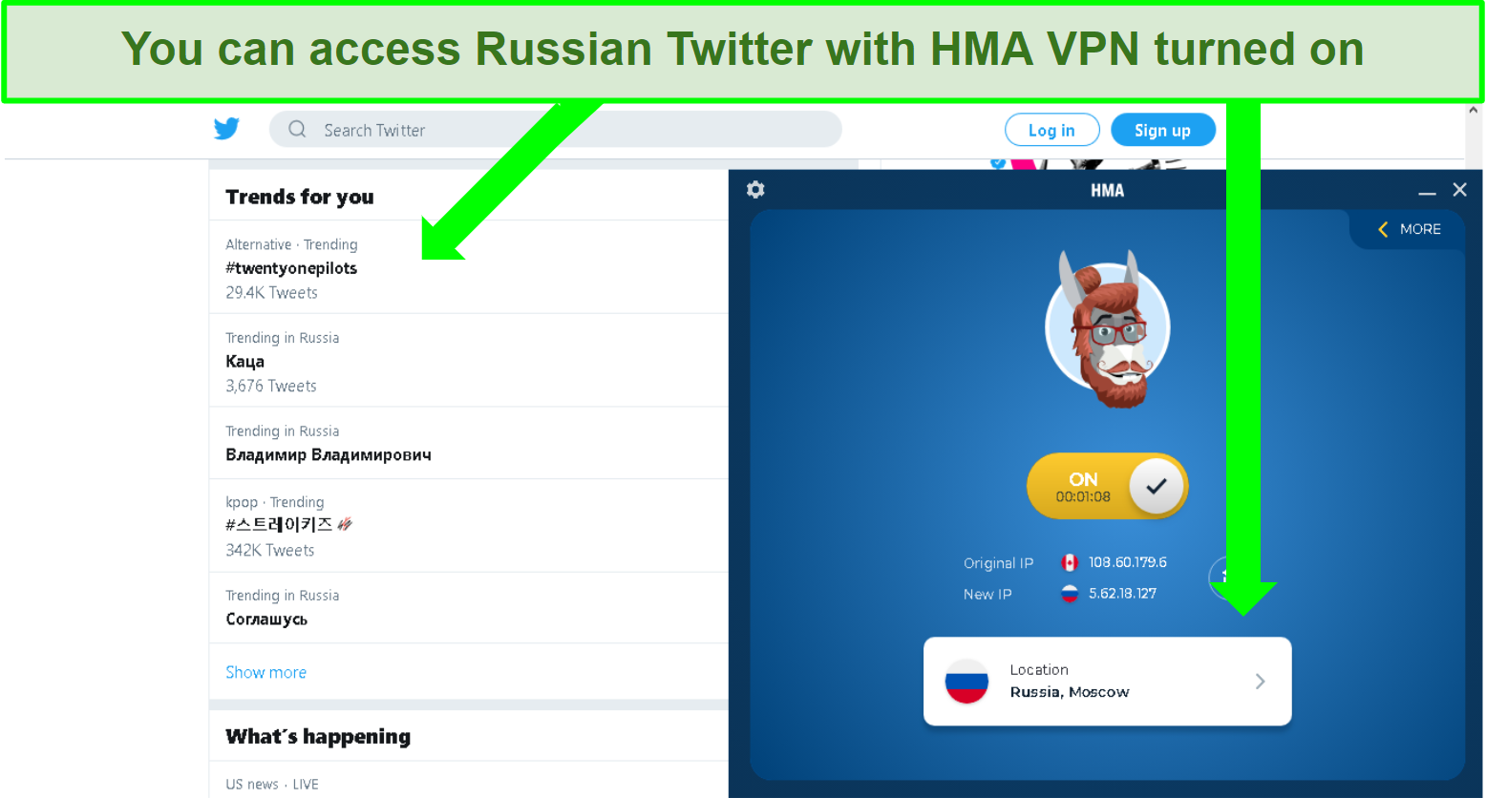Click the Sign up button
Image resolution: width=1486 pixels, height=798 pixels.
click(x=1162, y=130)
